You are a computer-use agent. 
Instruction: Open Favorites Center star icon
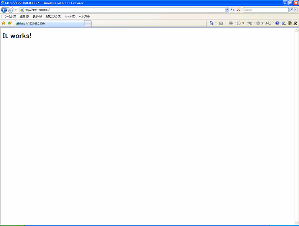click(3, 23)
